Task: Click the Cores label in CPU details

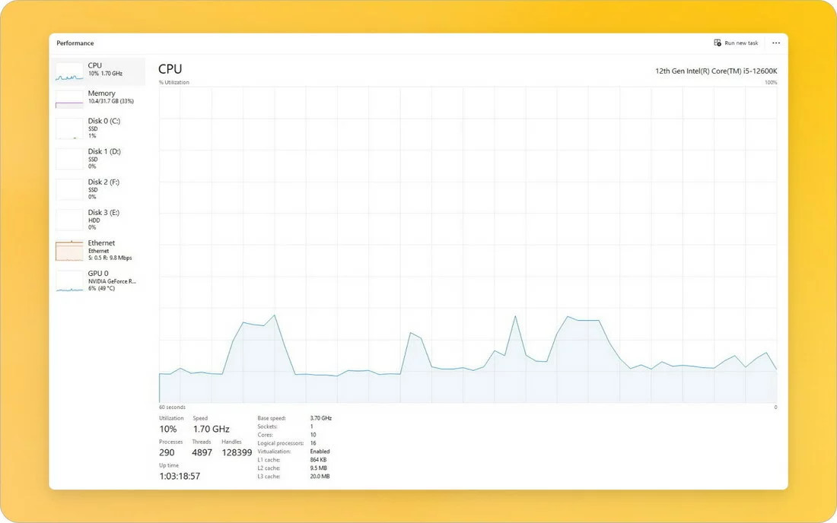Action: coord(265,435)
